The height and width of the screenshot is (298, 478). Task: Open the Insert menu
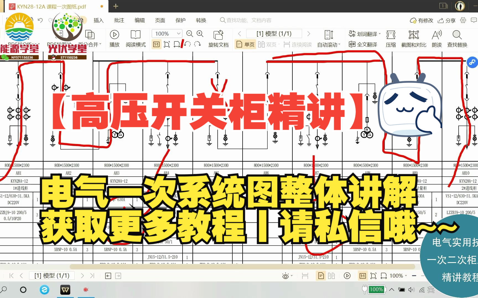tap(98, 20)
